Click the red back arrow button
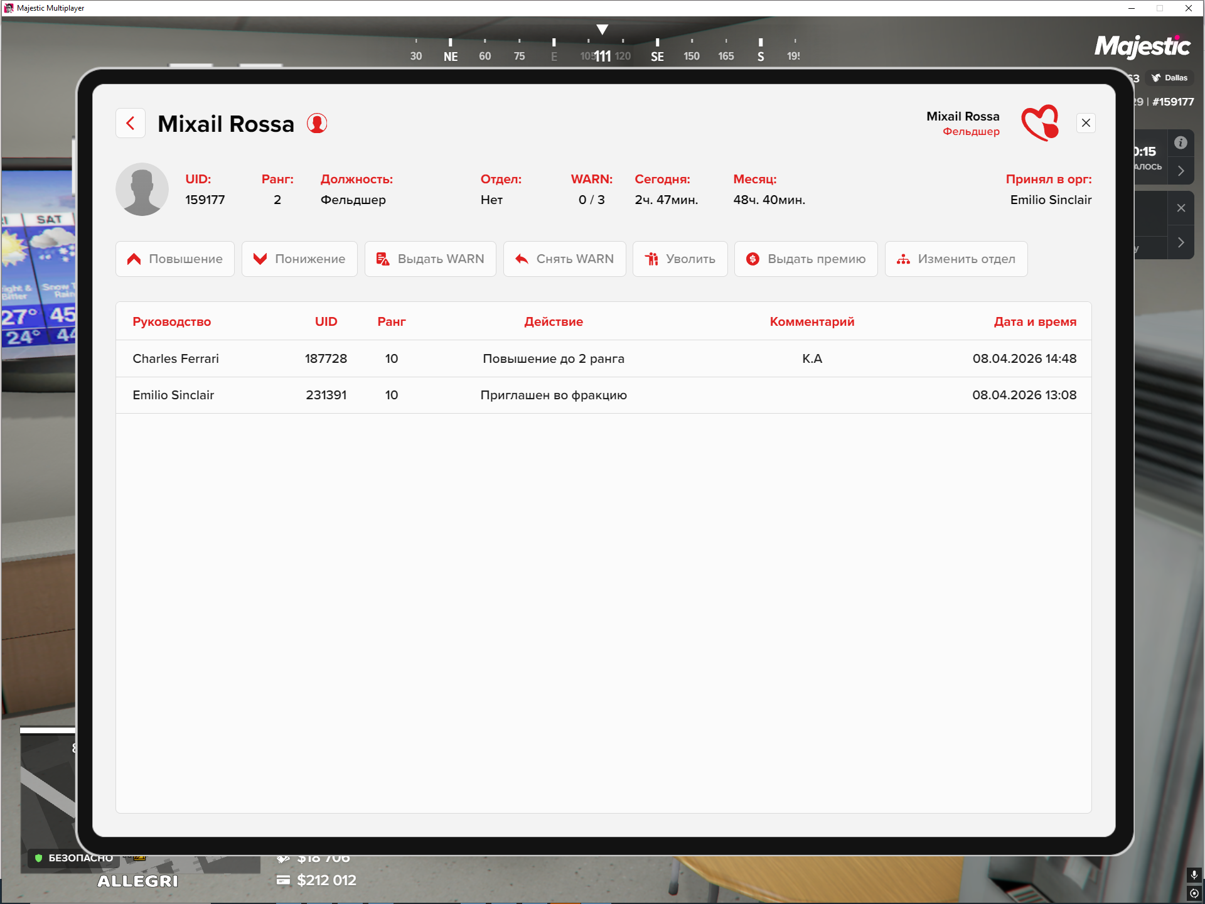This screenshot has height=904, width=1205. pos(131,123)
